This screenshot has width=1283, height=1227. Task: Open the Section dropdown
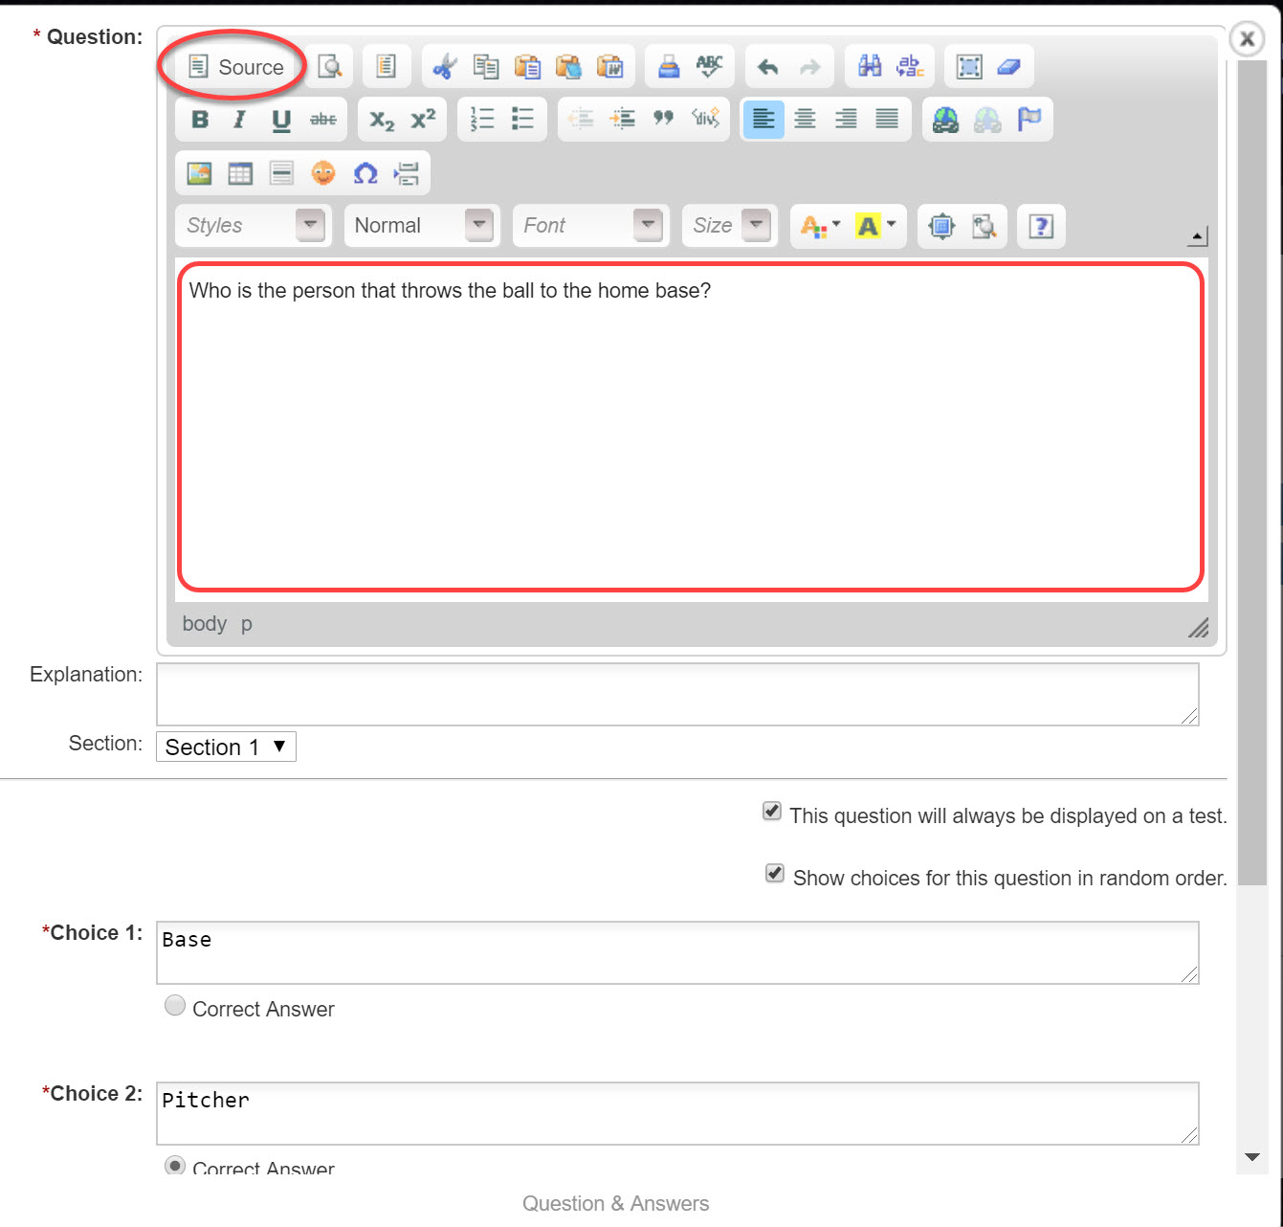[x=226, y=747]
